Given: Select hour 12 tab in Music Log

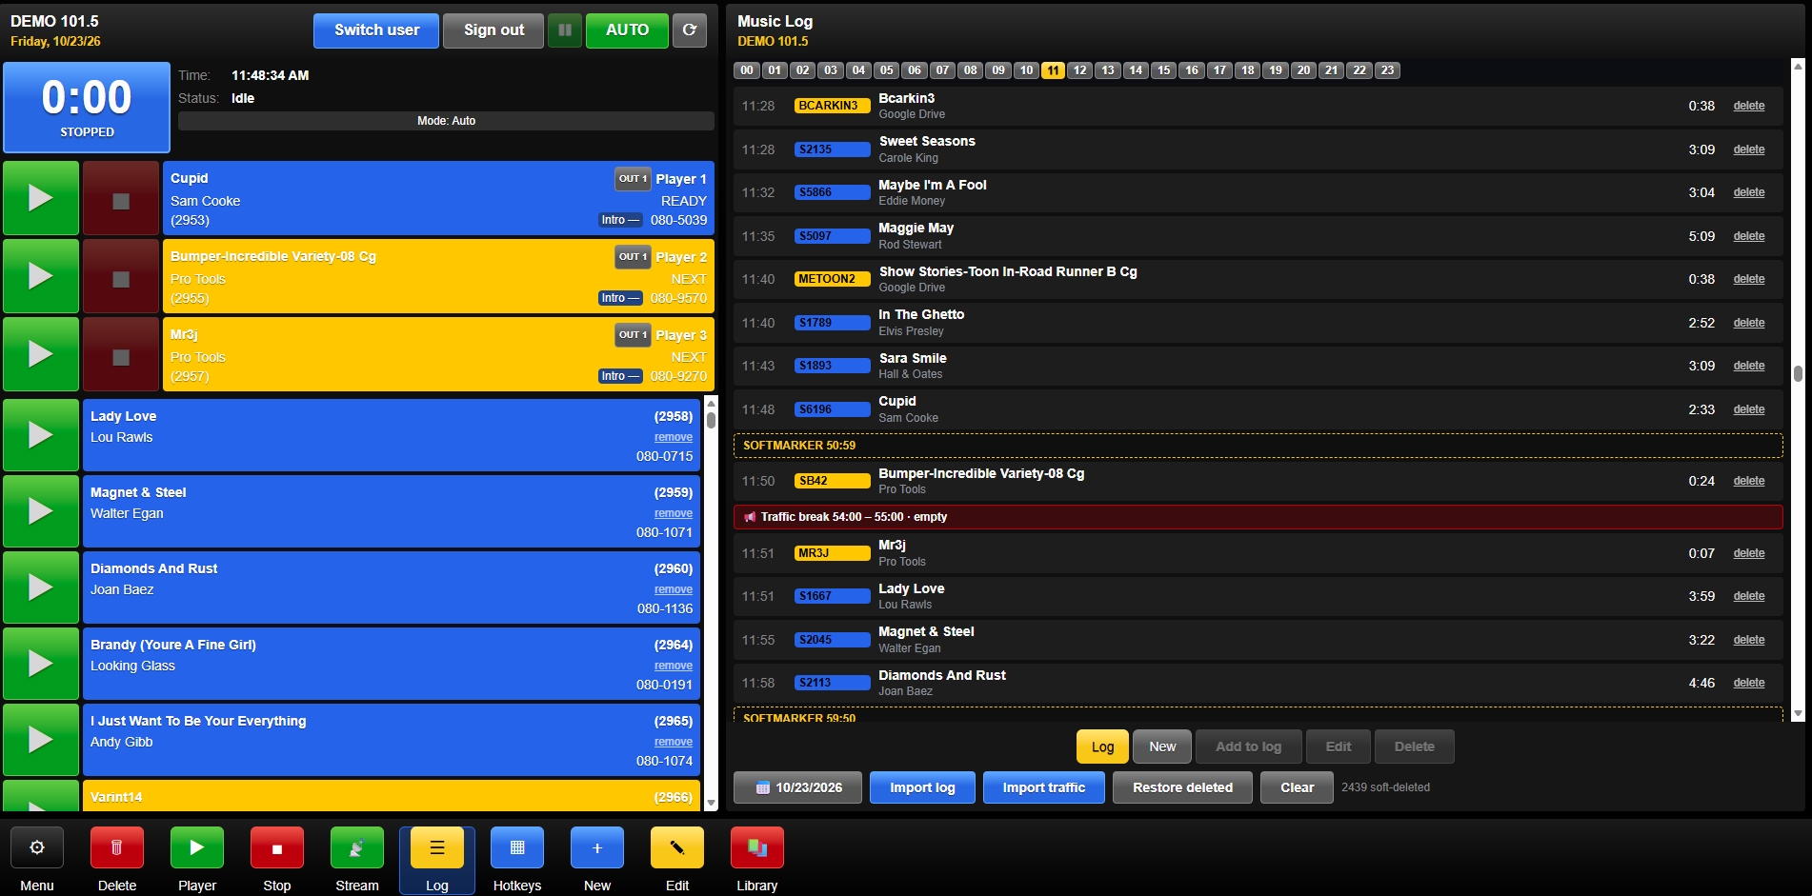Looking at the screenshot, I should (x=1080, y=70).
